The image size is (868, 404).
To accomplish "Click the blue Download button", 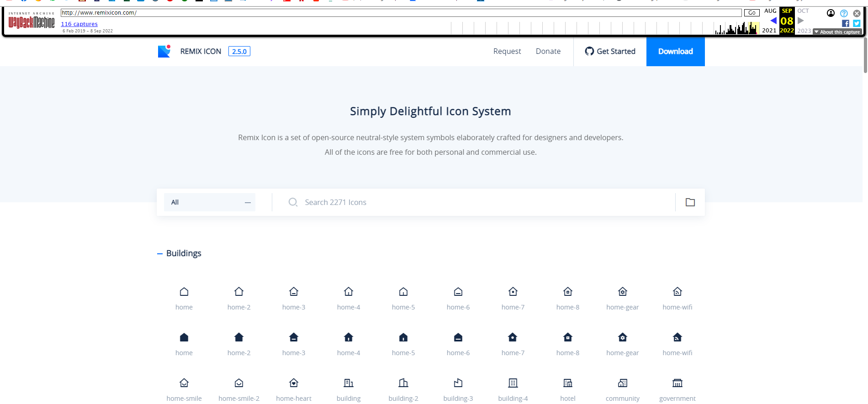I will tap(676, 52).
